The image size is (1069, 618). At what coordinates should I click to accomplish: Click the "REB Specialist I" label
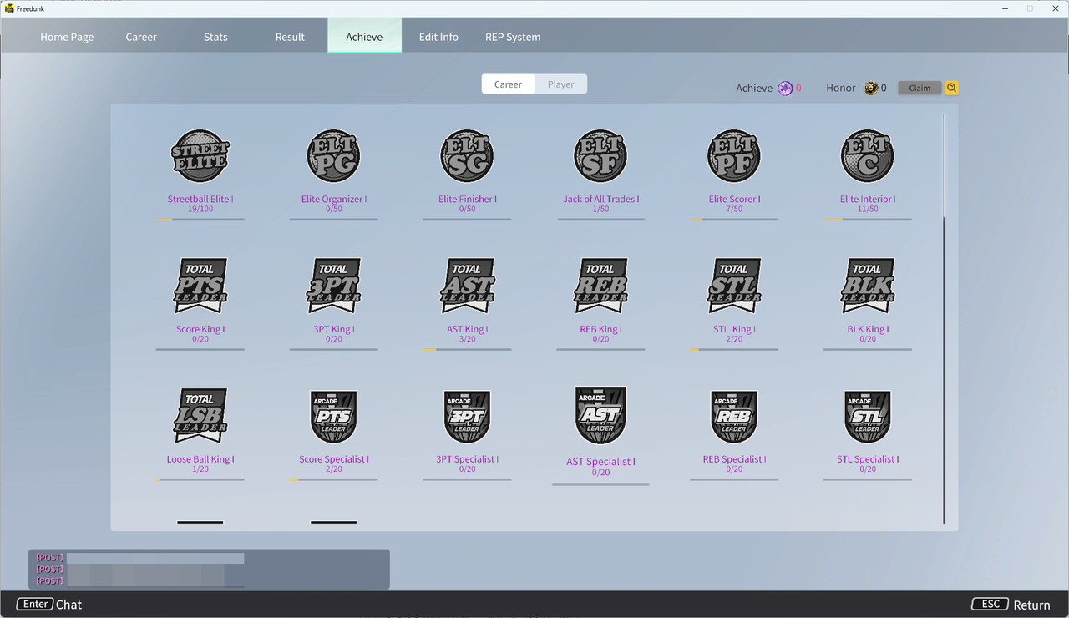point(734,460)
